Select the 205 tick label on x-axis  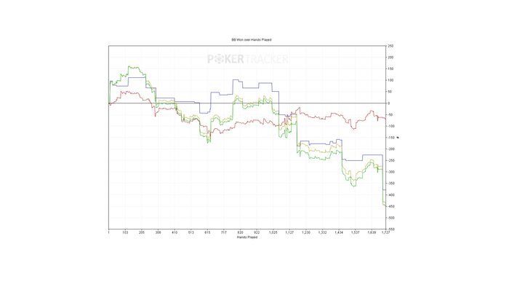coord(142,232)
